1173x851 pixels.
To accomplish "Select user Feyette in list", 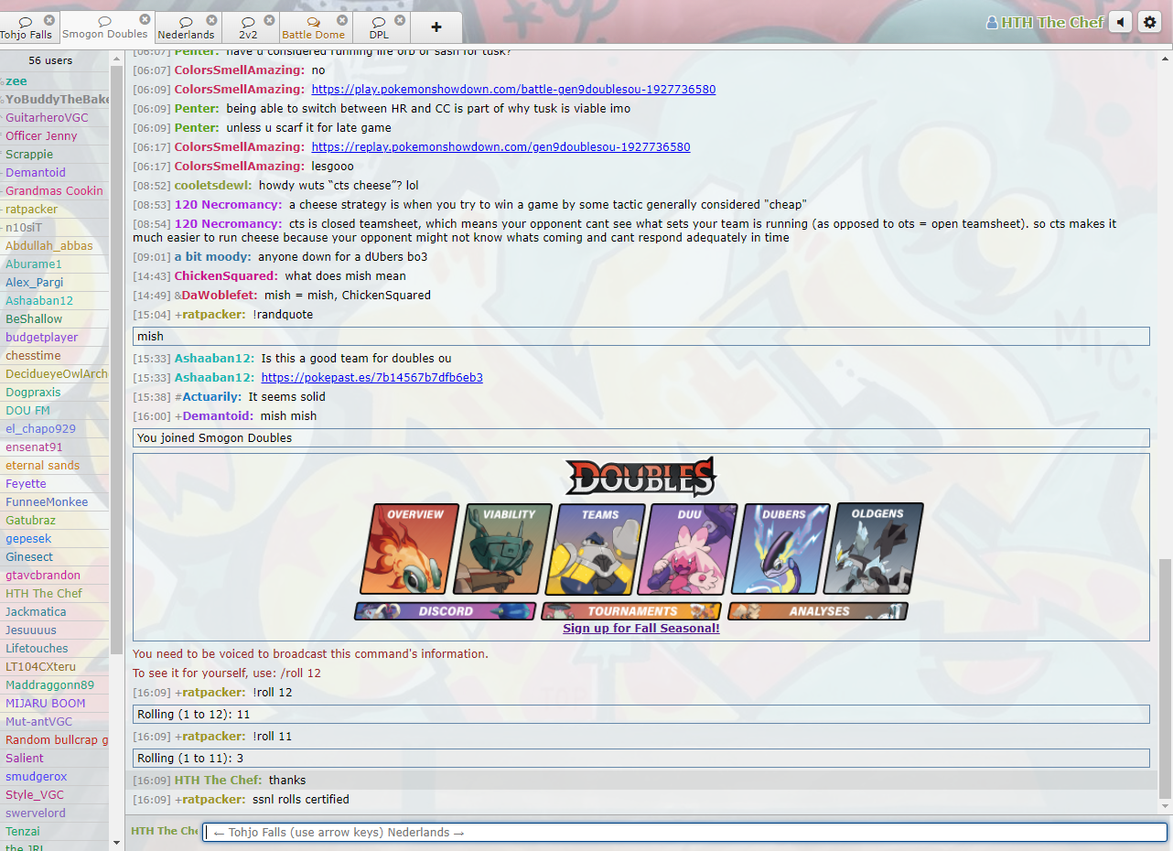I will click(54, 484).
